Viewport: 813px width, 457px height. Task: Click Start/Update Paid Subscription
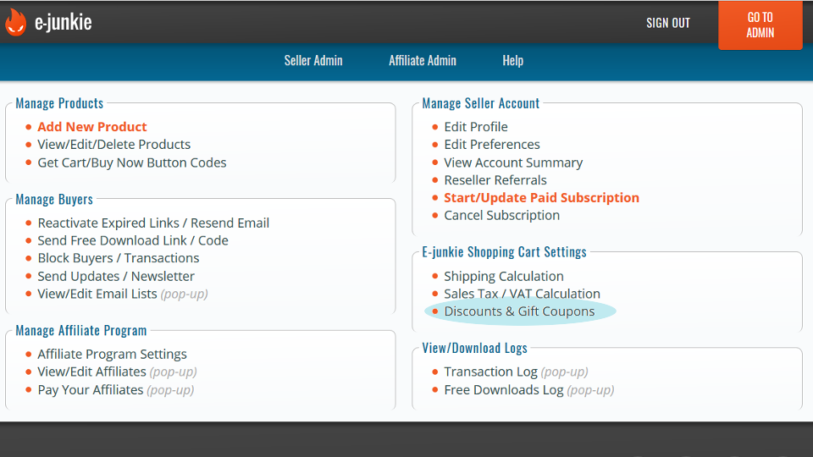click(x=541, y=198)
